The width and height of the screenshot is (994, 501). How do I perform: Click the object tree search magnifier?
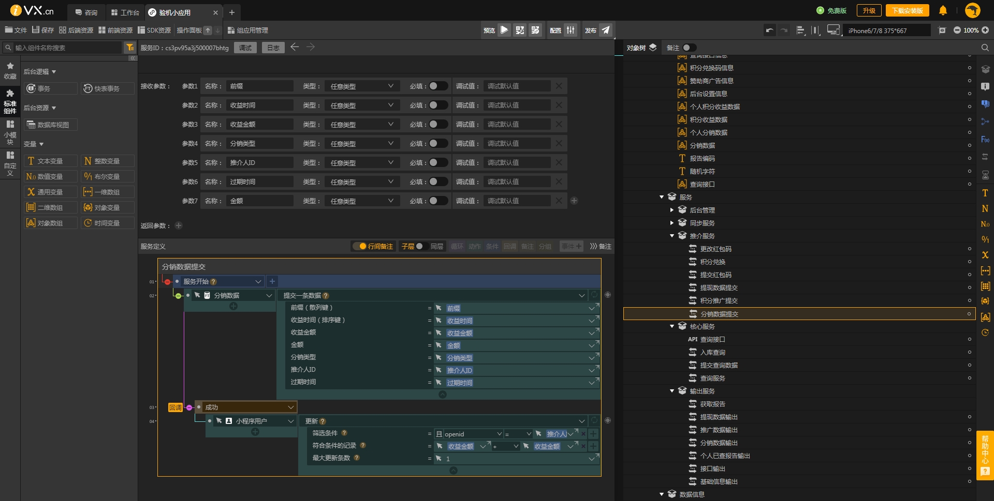[985, 48]
